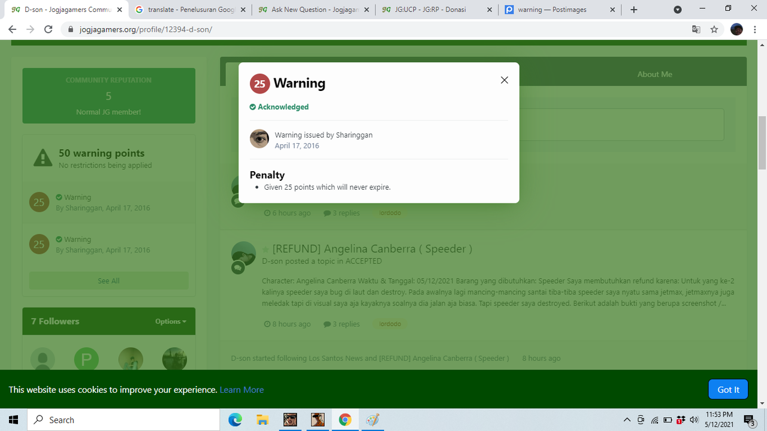Open the Followers Options dropdown
The image size is (767, 431).
point(171,321)
